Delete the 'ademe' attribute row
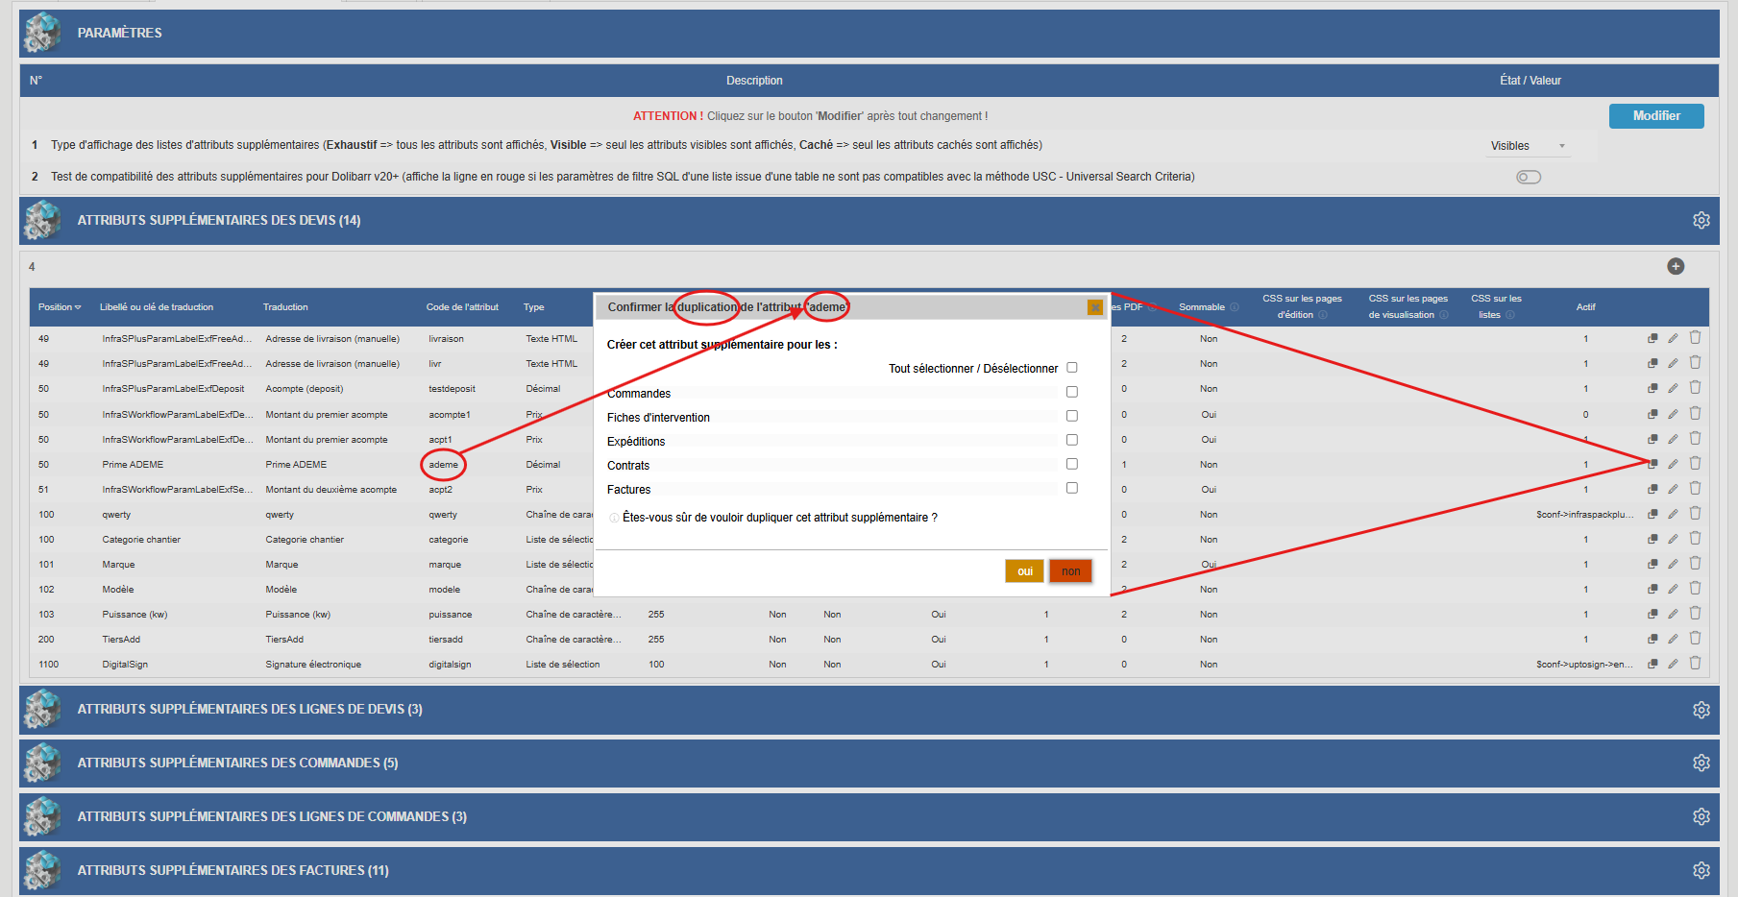This screenshot has height=897, width=1738. 1695,463
